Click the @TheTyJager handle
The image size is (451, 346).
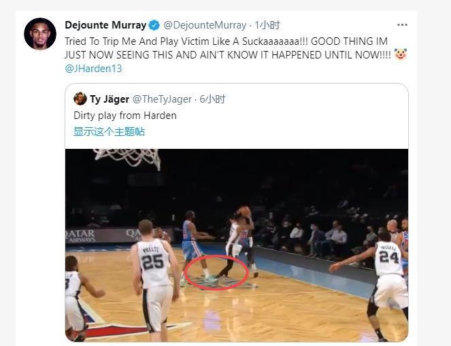pos(162,99)
